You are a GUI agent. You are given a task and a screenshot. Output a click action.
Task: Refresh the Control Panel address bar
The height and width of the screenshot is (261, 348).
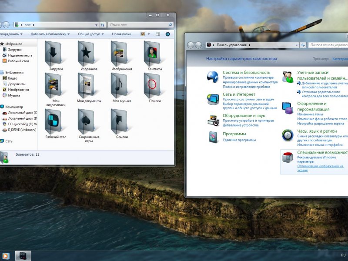(x=303, y=45)
